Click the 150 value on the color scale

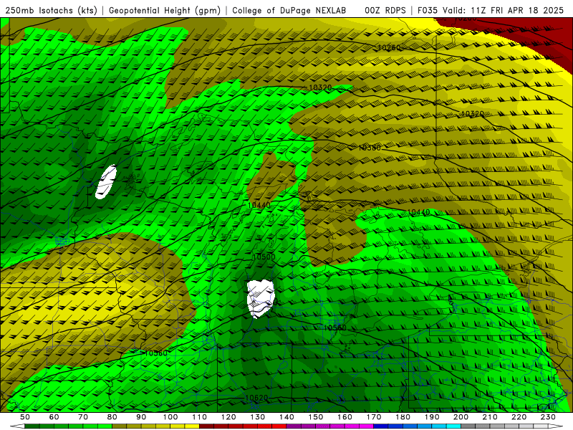(x=316, y=417)
